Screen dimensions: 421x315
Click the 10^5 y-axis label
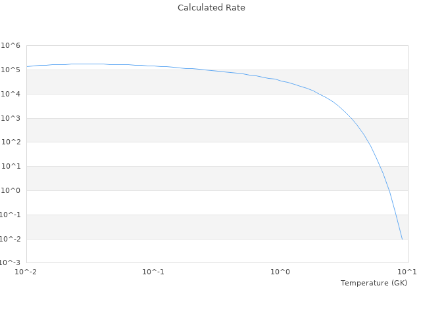11,70
